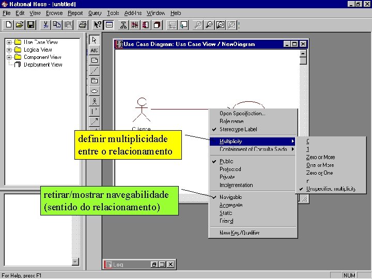Expand the Logical View folder

(9, 50)
